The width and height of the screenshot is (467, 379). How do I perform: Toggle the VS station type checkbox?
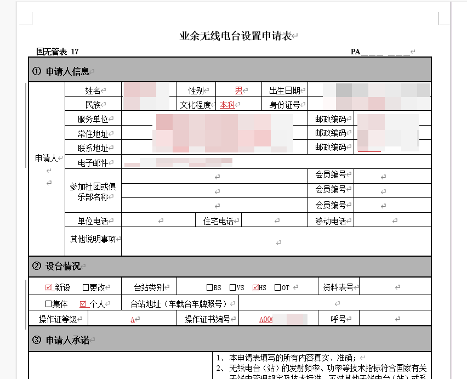click(x=232, y=287)
